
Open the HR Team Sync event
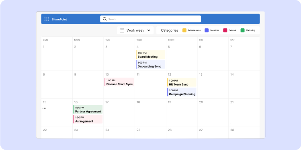(182, 82)
